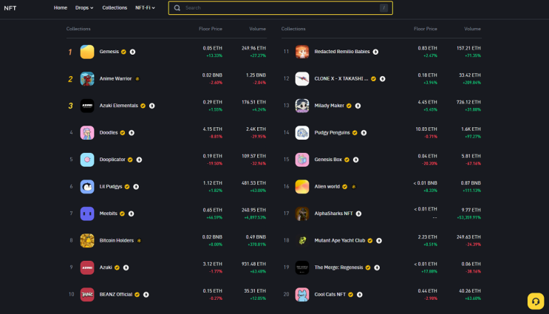Viewport: 549px width, 314px height.
Task: Click the Pudgy Penguins collection icon
Action: pos(302,133)
